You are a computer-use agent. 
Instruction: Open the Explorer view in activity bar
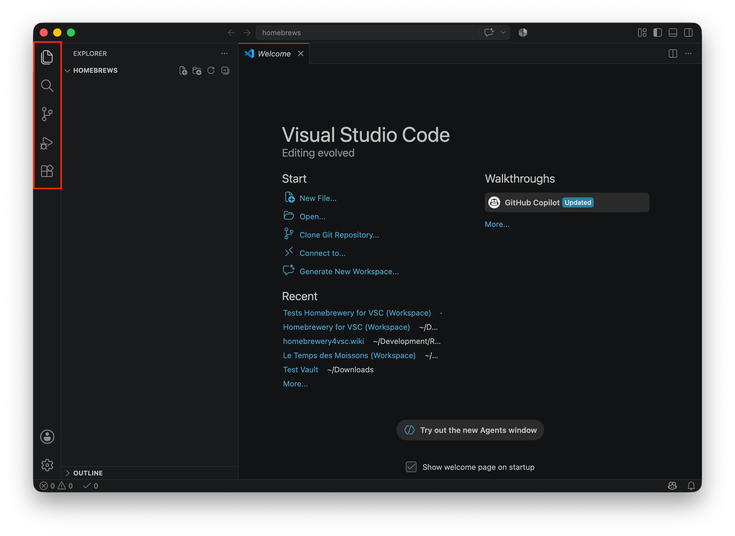click(47, 57)
